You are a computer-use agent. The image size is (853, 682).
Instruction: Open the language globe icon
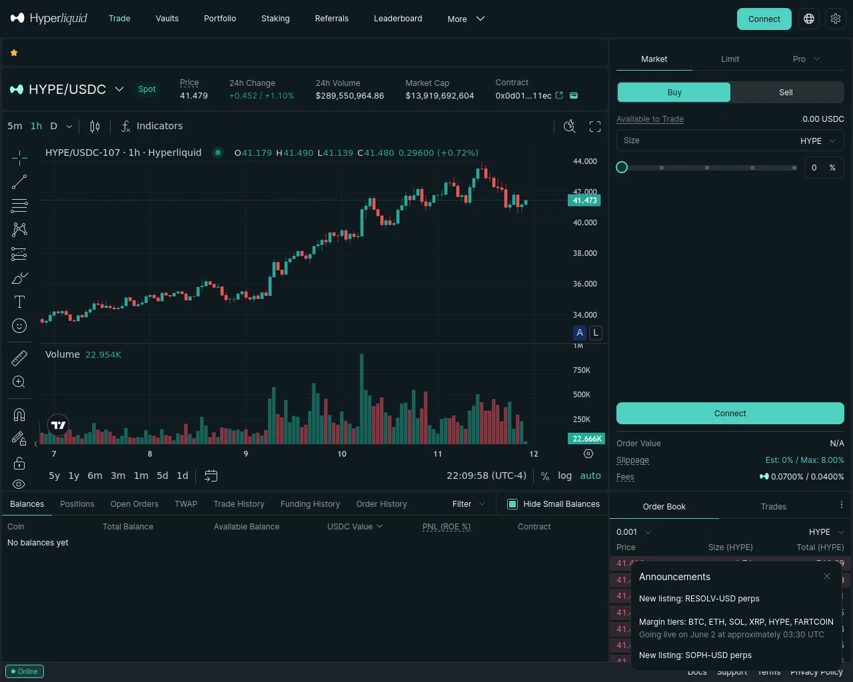(809, 19)
